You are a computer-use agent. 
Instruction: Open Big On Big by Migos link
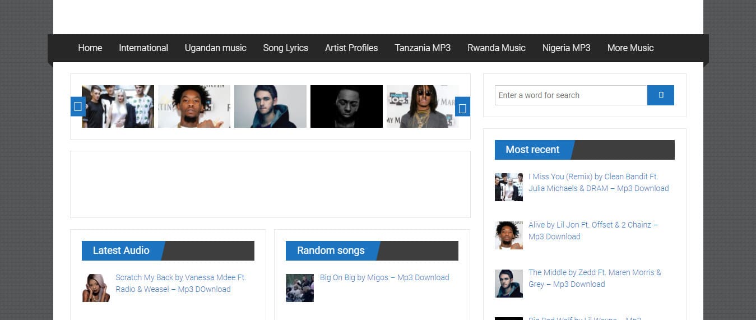pos(384,277)
